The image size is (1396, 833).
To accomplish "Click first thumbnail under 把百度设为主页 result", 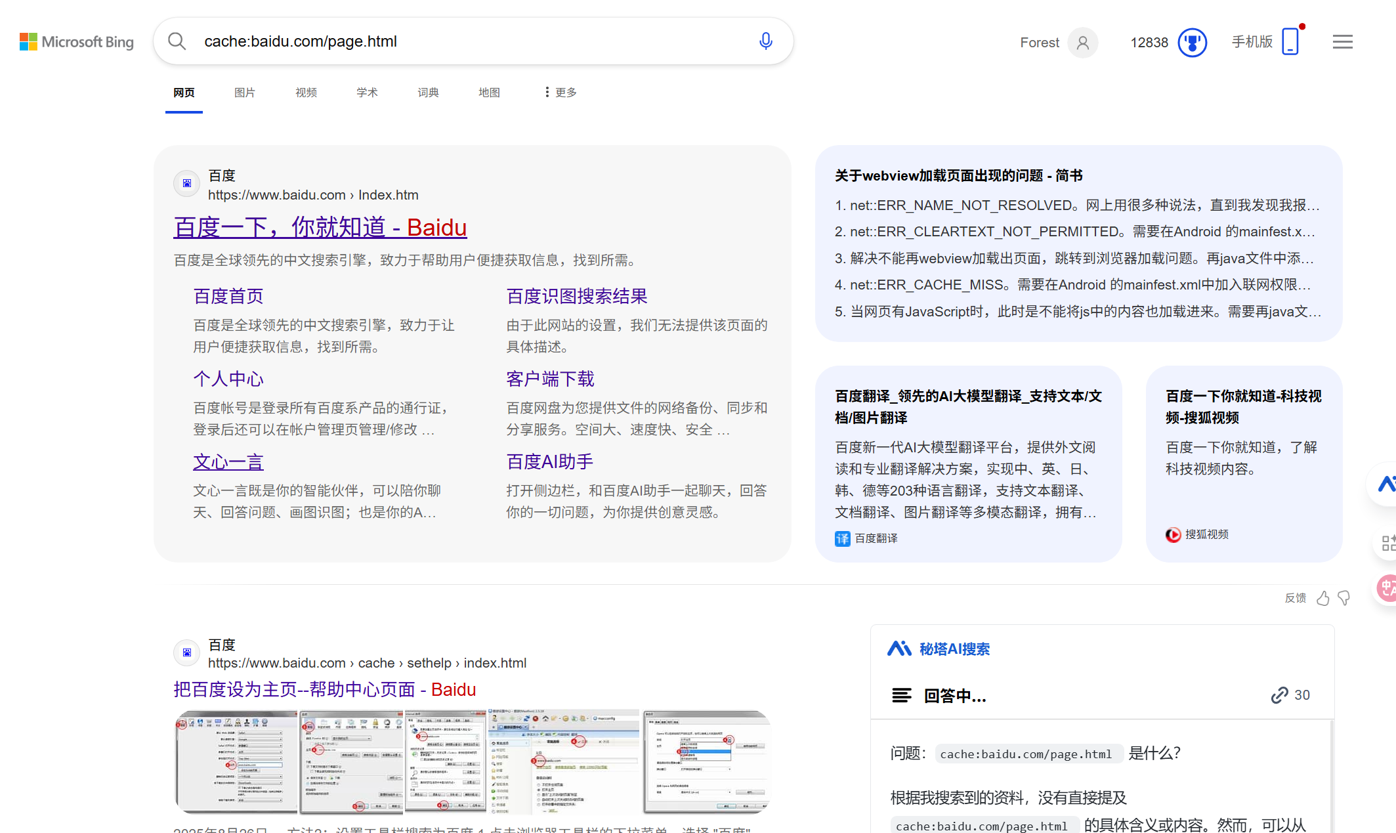I will [236, 761].
